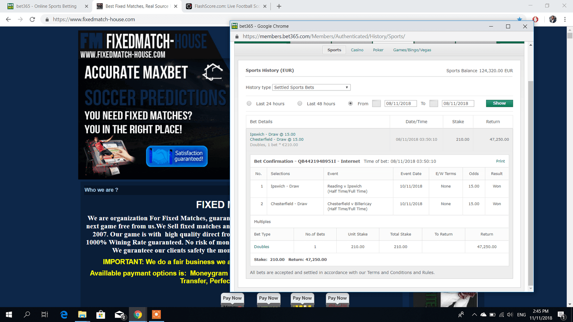Open Chrome's three-dot menu
Image resolution: width=573 pixels, height=322 pixels.
pyautogui.click(x=565, y=19)
